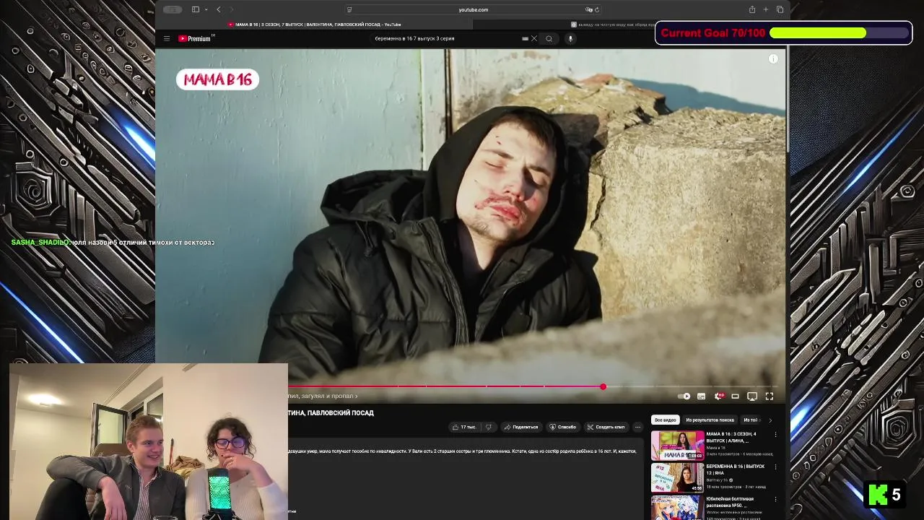924x520 pixels.
Task: Switch to theater mode
Action: pyautogui.click(x=735, y=396)
